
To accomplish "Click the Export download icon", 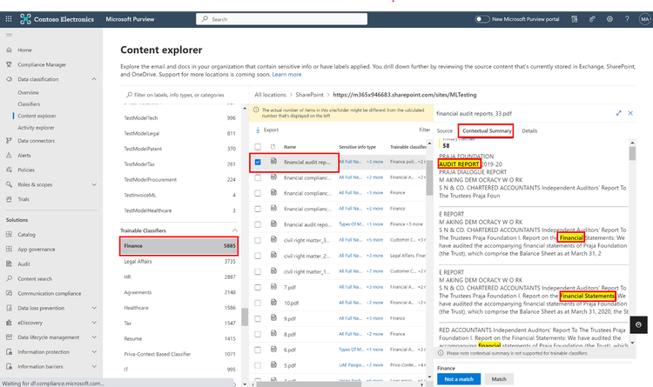I will click(x=258, y=130).
